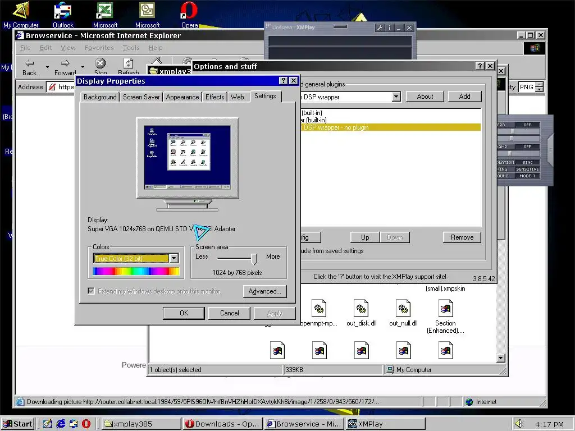
Task: Launch Opera from quick launch bar
Action: point(86,424)
